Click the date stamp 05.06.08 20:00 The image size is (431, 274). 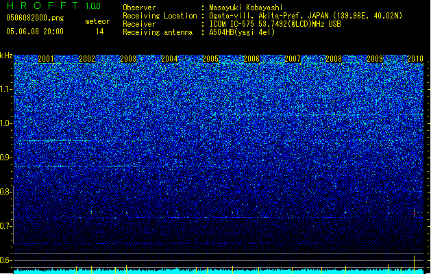pos(35,32)
